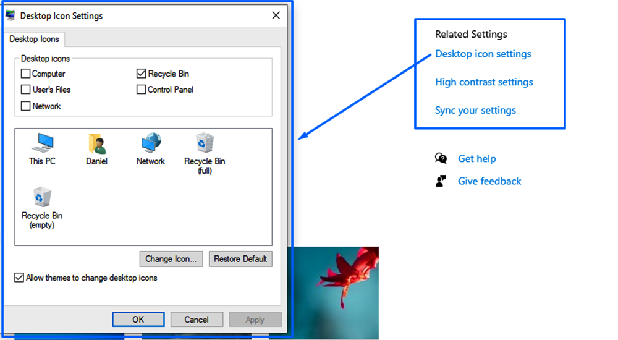Click the Change Icon... button
618x340 pixels.
click(x=171, y=259)
